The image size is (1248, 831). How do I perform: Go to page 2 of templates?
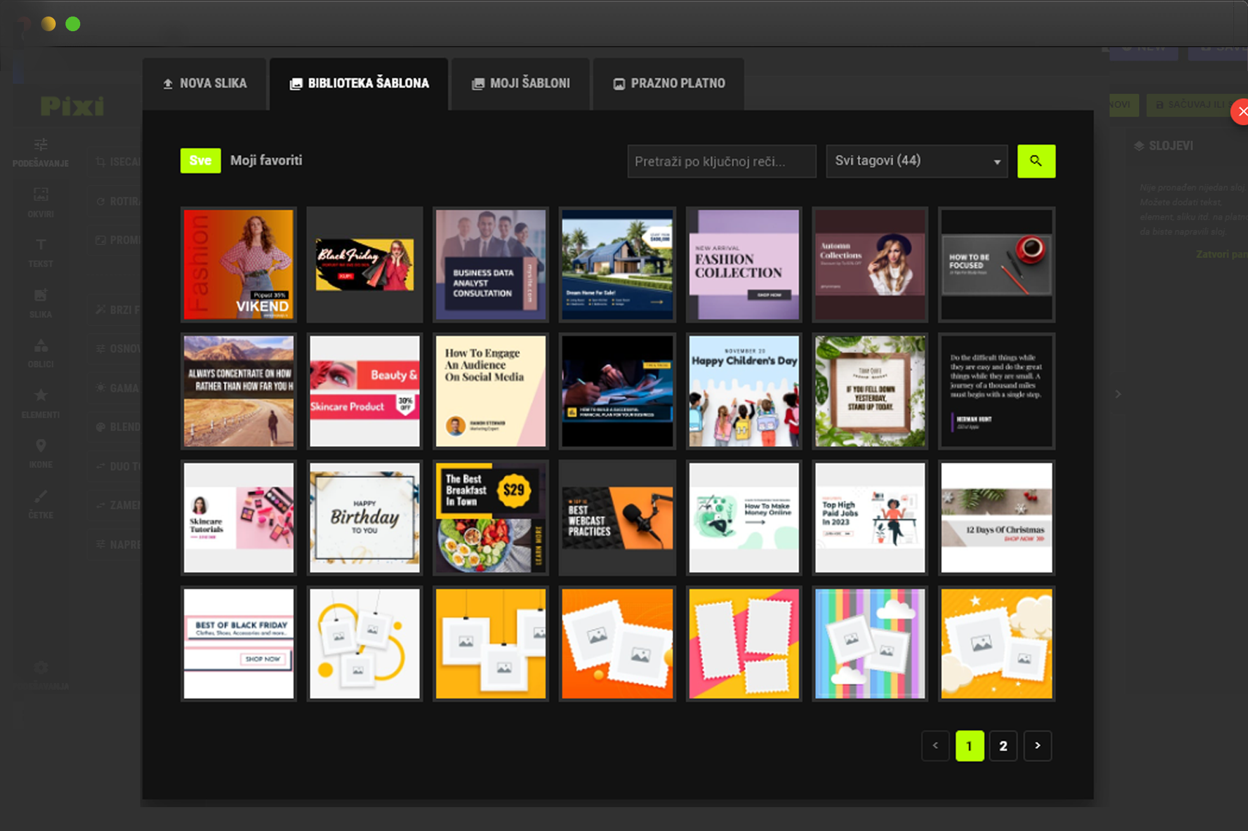[1002, 745]
